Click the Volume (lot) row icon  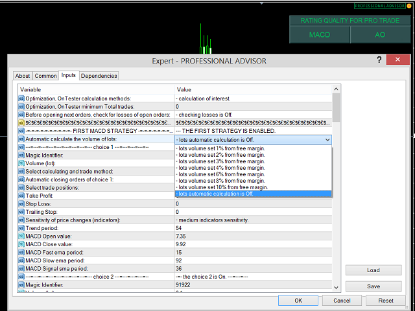(x=21, y=163)
